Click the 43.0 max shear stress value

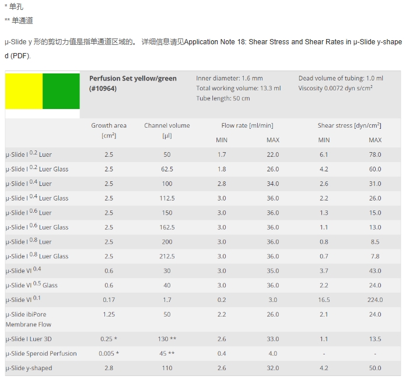tap(375, 270)
